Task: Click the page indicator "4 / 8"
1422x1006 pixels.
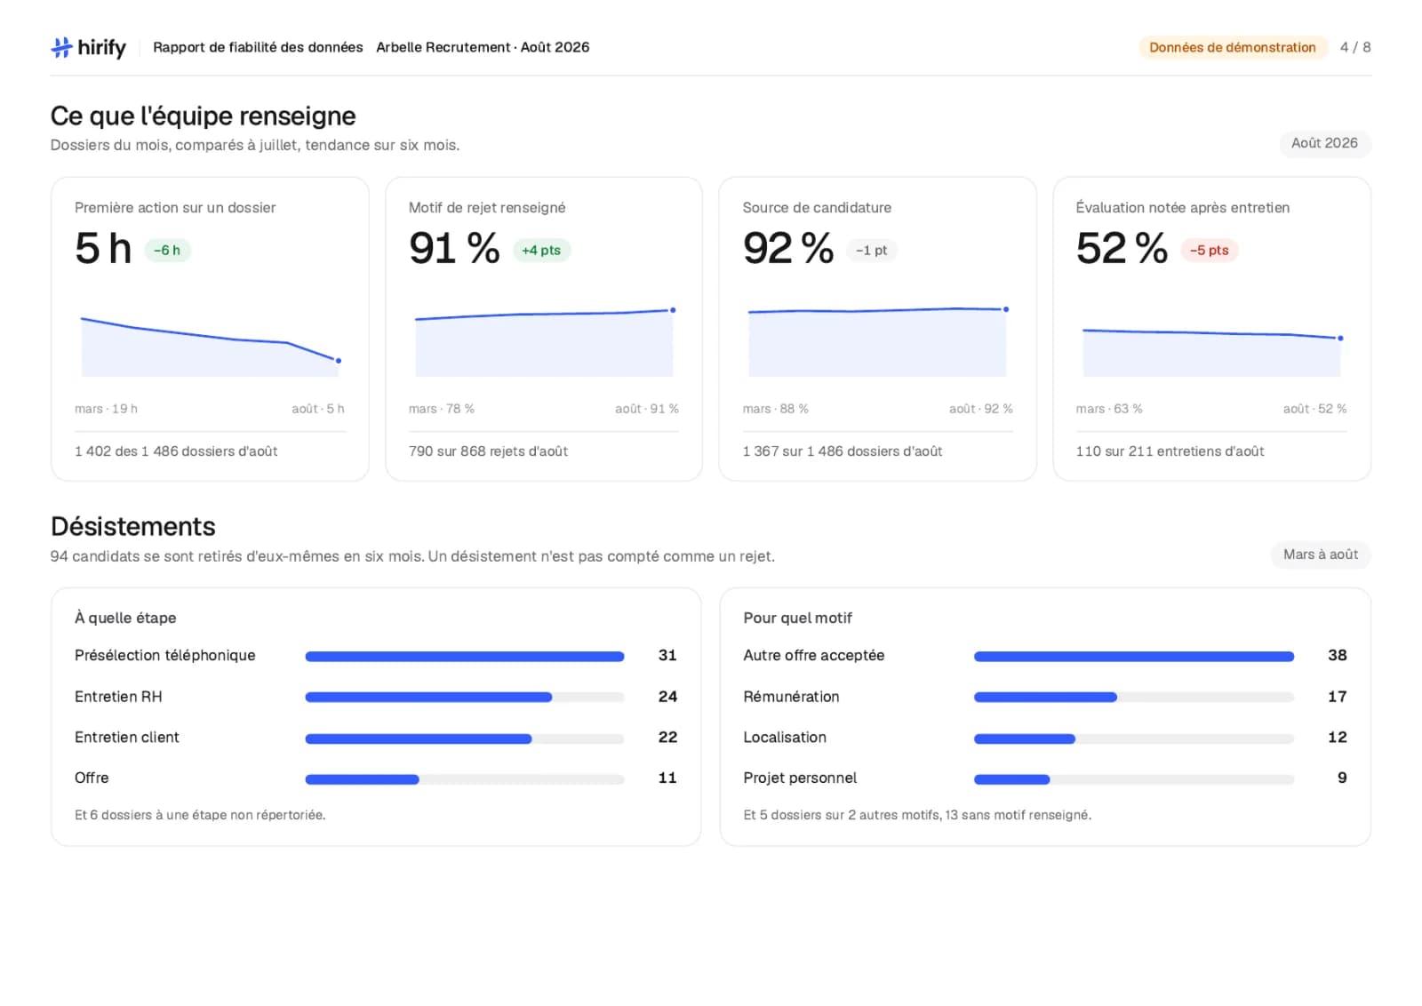Action: pyautogui.click(x=1355, y=47)
